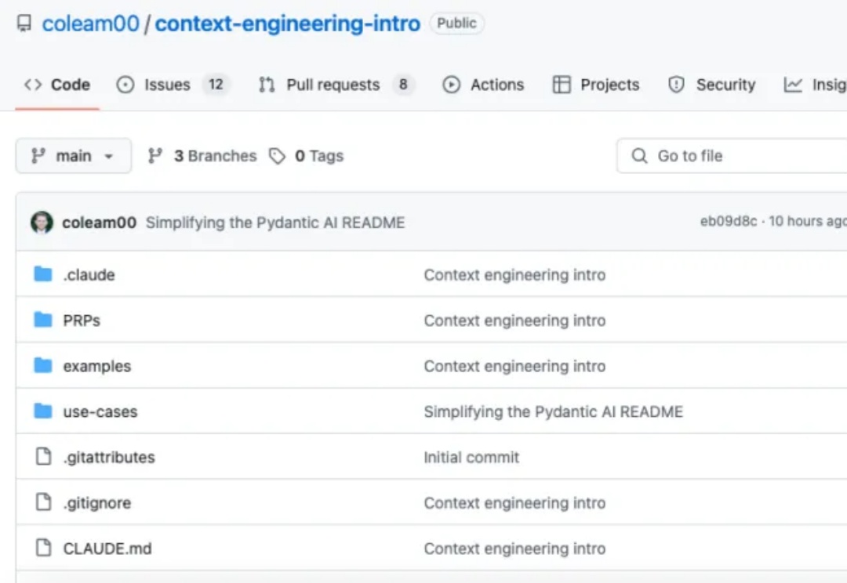Click the Pull requests count badge 8
Viewport: 847px width, 583px height.
[x=403, y=85]
